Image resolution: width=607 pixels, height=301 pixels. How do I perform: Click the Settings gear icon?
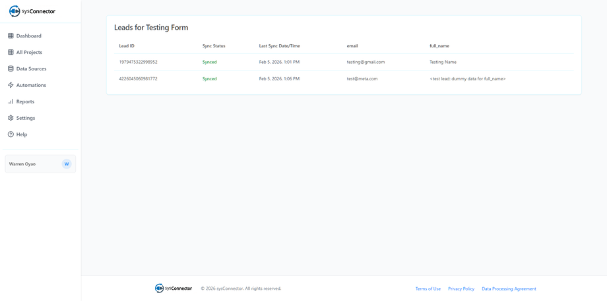pyautogui.click(x=11, y=118)
